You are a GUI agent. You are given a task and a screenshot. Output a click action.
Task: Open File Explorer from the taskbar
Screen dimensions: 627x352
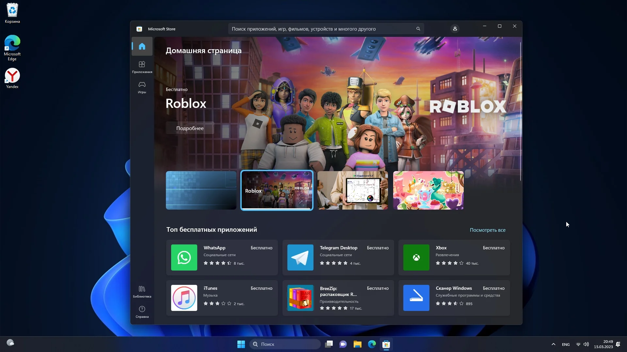coord(357,344)
